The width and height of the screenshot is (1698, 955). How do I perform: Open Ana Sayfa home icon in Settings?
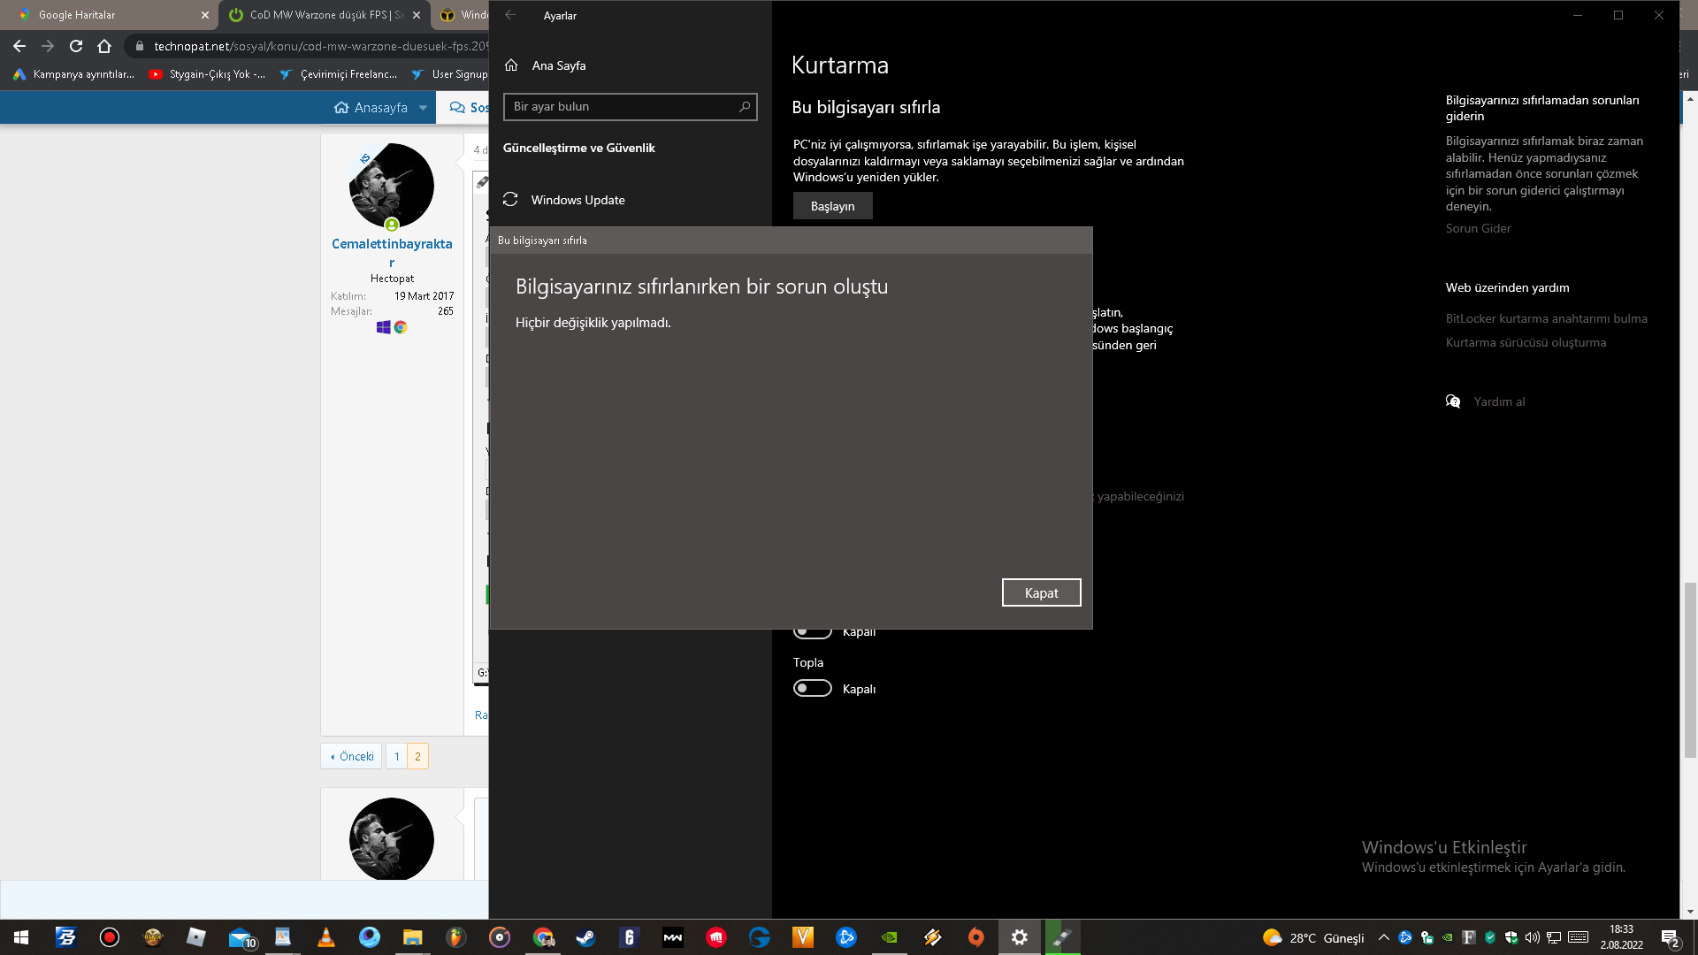click(x=511, y=65)
